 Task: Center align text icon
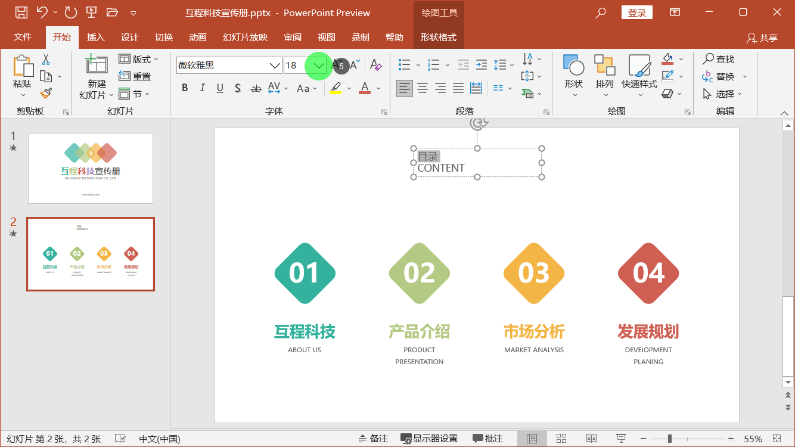(423, 88)
